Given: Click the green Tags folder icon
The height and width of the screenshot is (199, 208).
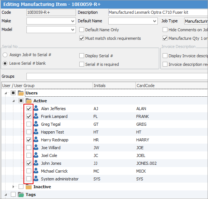Looking at the screenshot, I should point(21,195).
